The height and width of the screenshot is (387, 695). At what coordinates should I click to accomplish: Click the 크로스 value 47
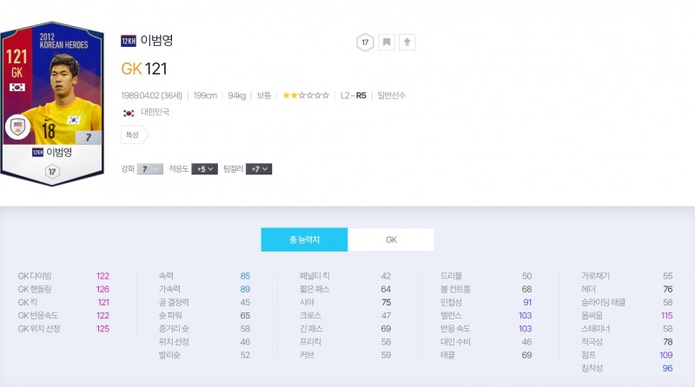click(x=386, y=315)
